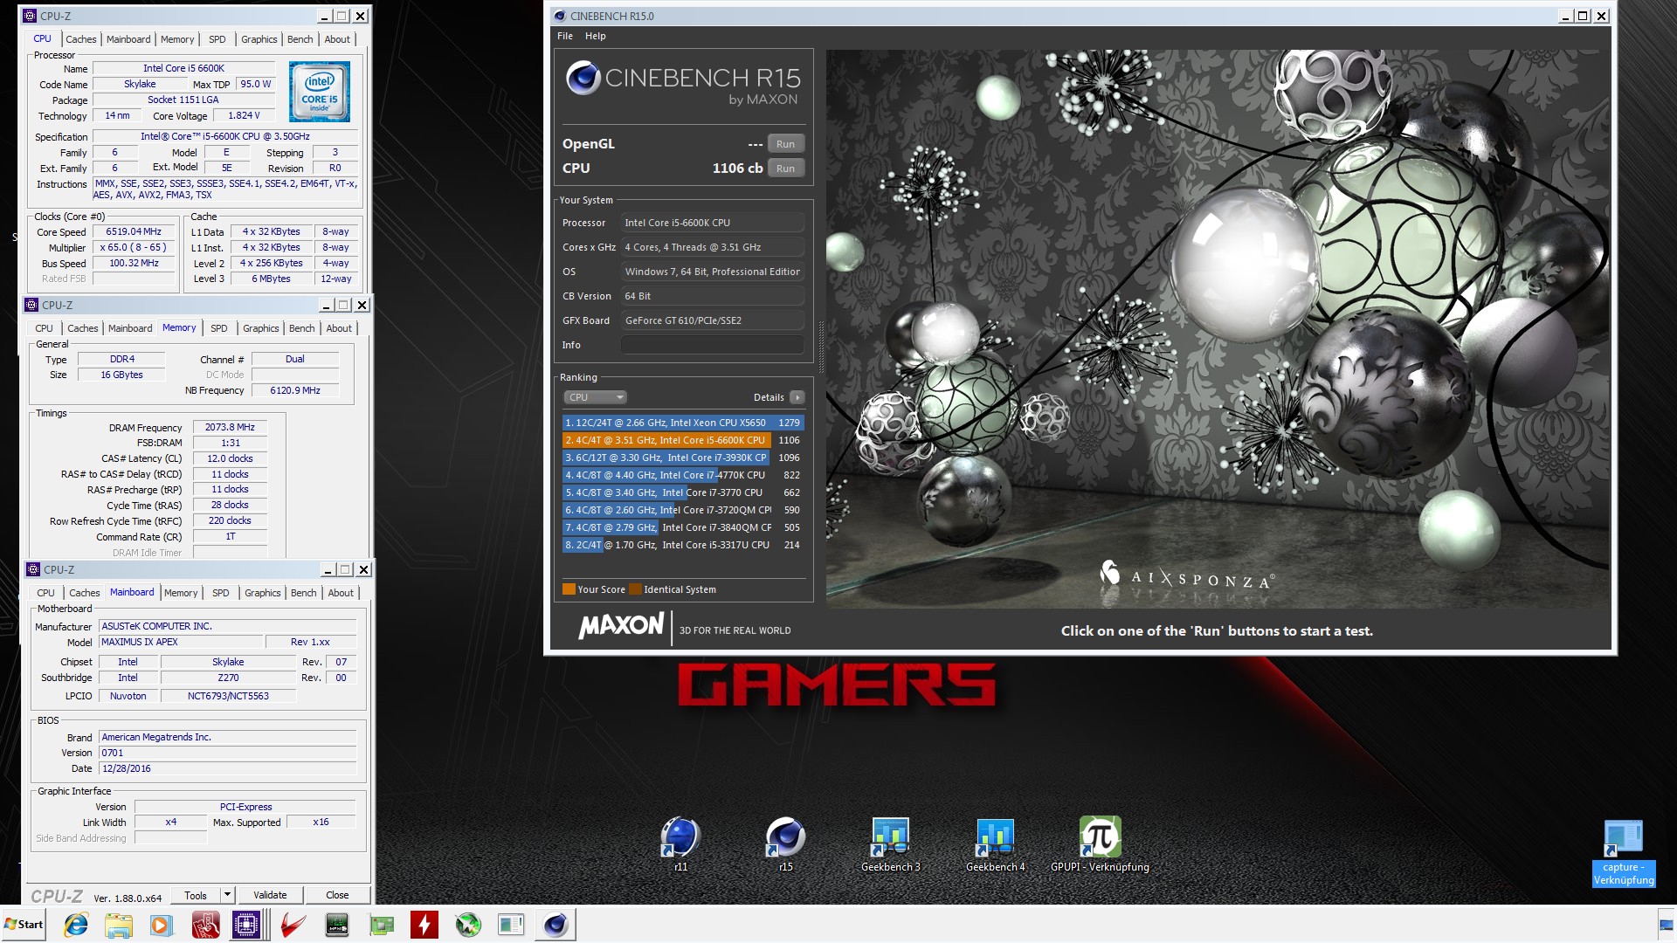Open Graphics tab in the Memory CPU-Z window
Viewport: 1677px width, 943px height.
(260, 328)
